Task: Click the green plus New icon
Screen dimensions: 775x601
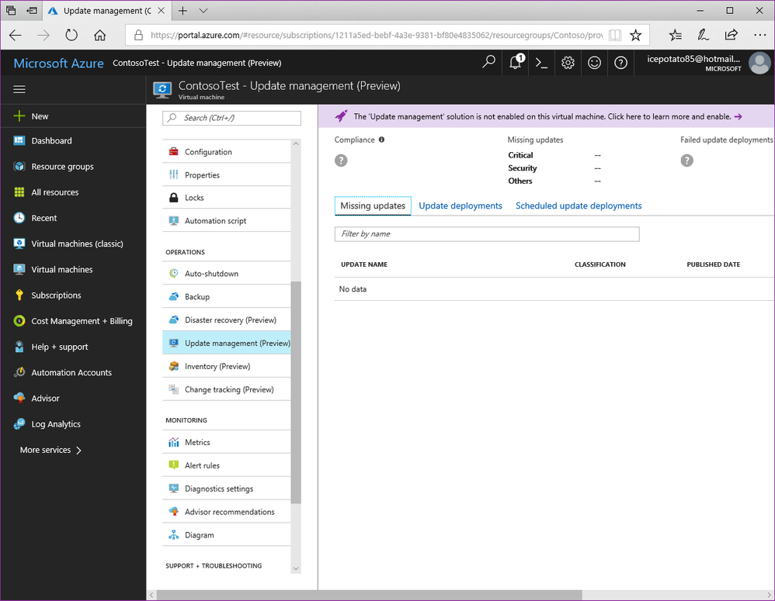Action: pyautogui.click(x=19, y=116)
